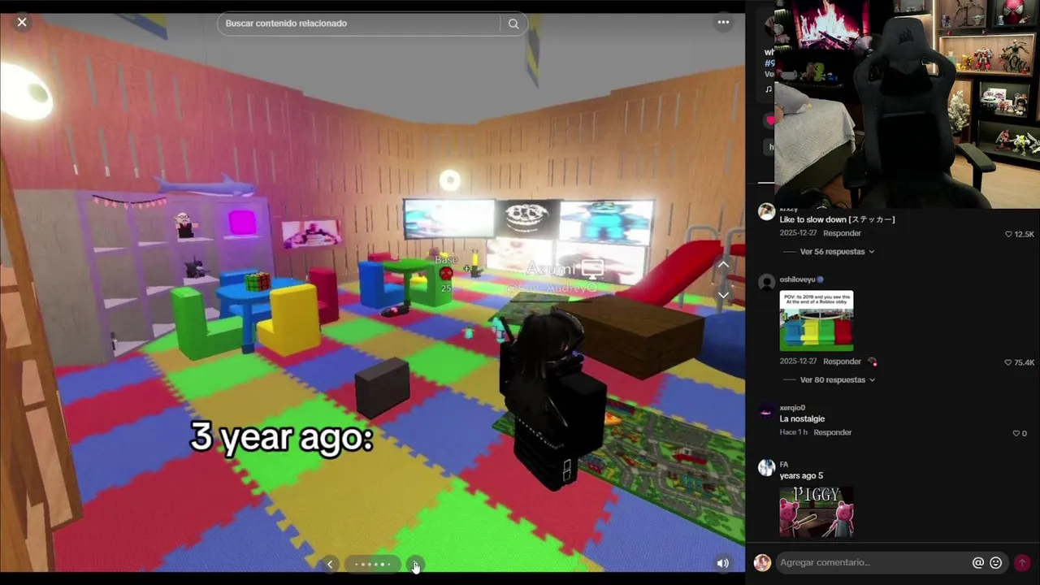
Task: Click the @ mention icon
Action: 978,562
